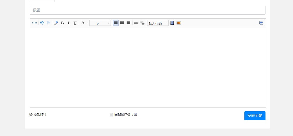Image resolution: width=293 pixels, height=136 pixels.
Task: Center align the text
Action: tap(122, 23)
